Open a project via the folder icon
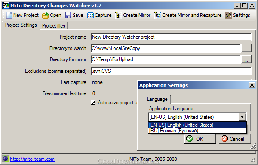The image size is (258, 165). [46, 15]
